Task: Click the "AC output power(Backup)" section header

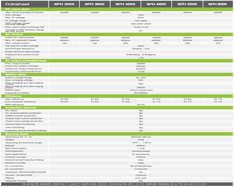Action: pos(117,61)
